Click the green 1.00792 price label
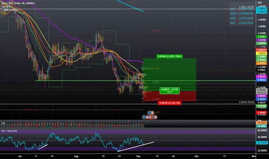269x159 pixels. tap(261, 43)
